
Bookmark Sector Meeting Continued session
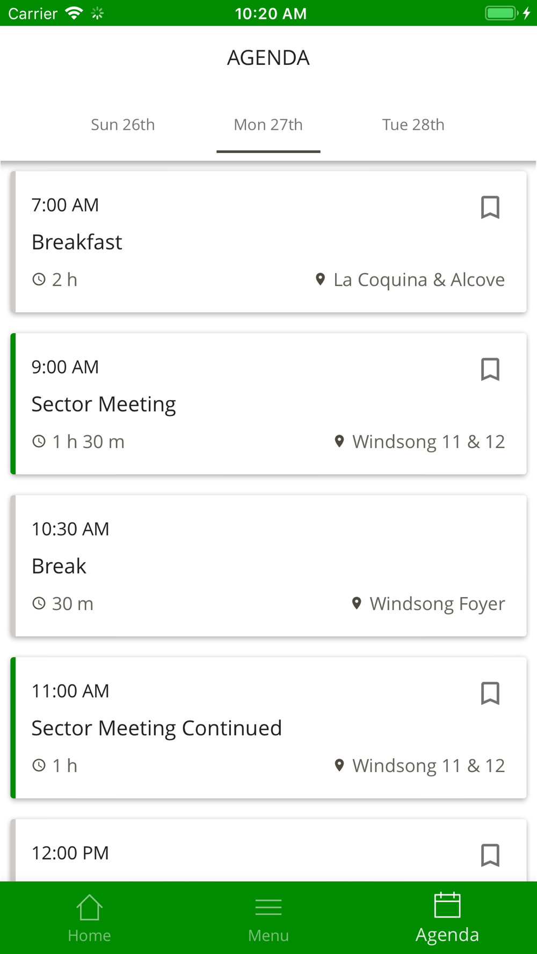click(x=490, y=693)
